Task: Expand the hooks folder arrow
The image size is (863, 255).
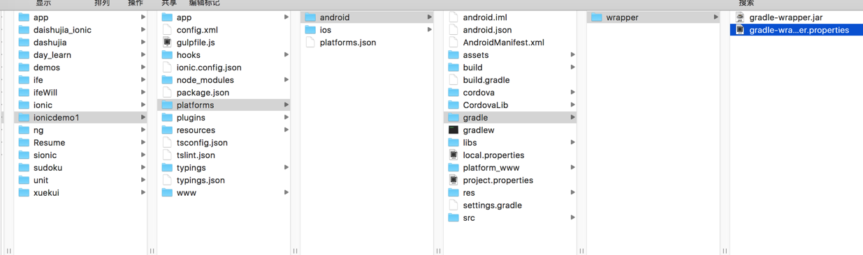Action: tap(287, 55)
